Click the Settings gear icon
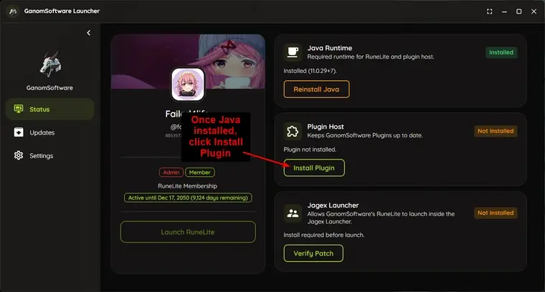This screenshot has width=545, height=292. tap(19, 155)
